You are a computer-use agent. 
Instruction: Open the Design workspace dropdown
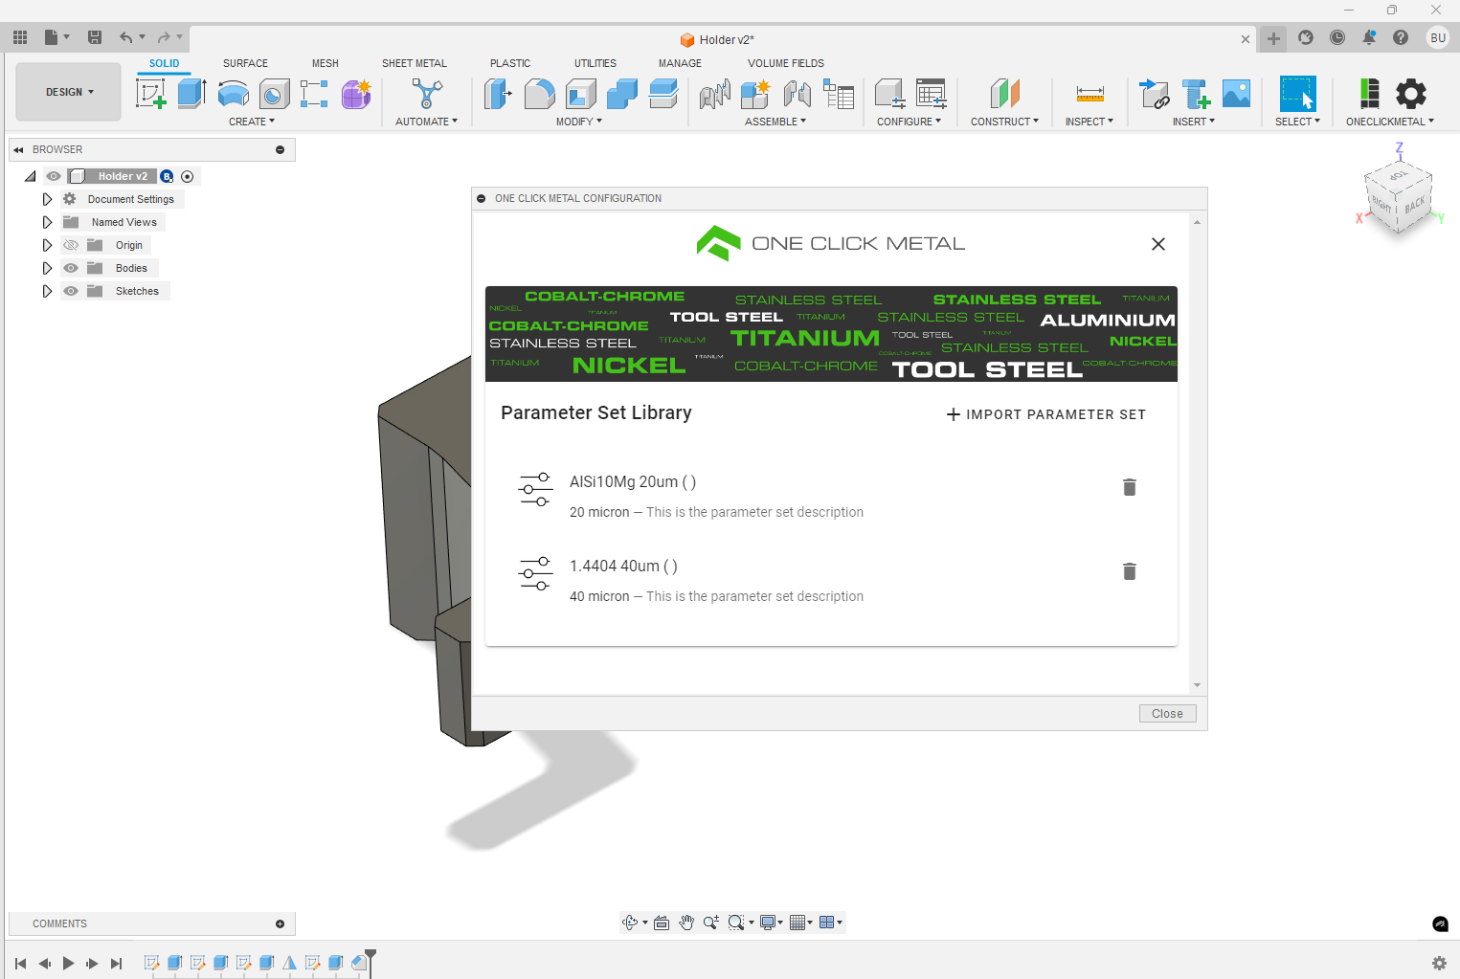[69, 92]
